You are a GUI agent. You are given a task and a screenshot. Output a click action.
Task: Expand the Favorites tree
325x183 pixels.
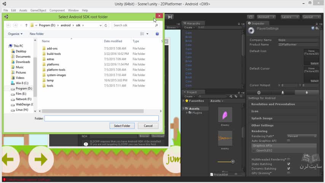point(184,101)
